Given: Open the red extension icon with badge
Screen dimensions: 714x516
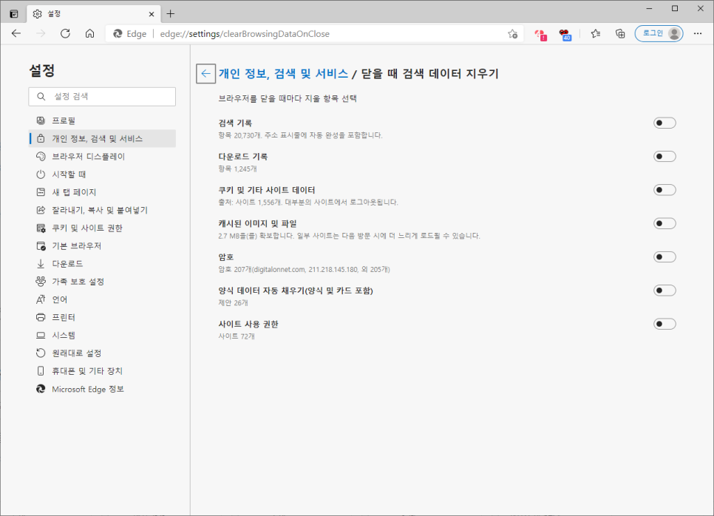Looking at the screenshot, I should (540, 34).
